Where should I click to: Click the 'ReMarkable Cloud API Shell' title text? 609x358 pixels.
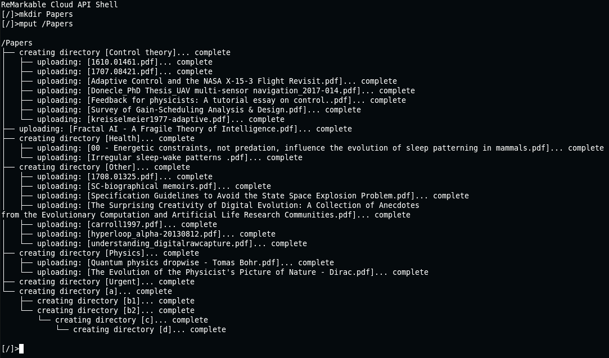tap(60, 4)
